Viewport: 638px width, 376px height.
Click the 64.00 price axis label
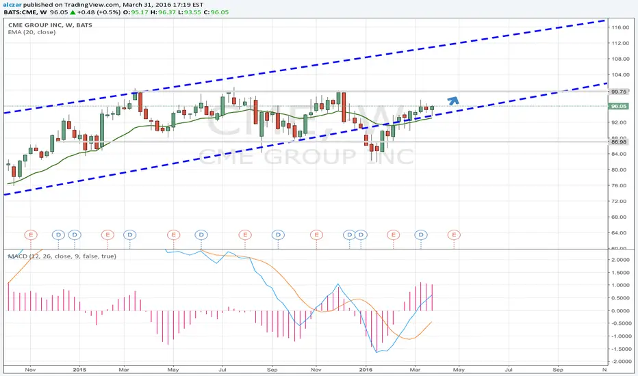pos(620,233)
